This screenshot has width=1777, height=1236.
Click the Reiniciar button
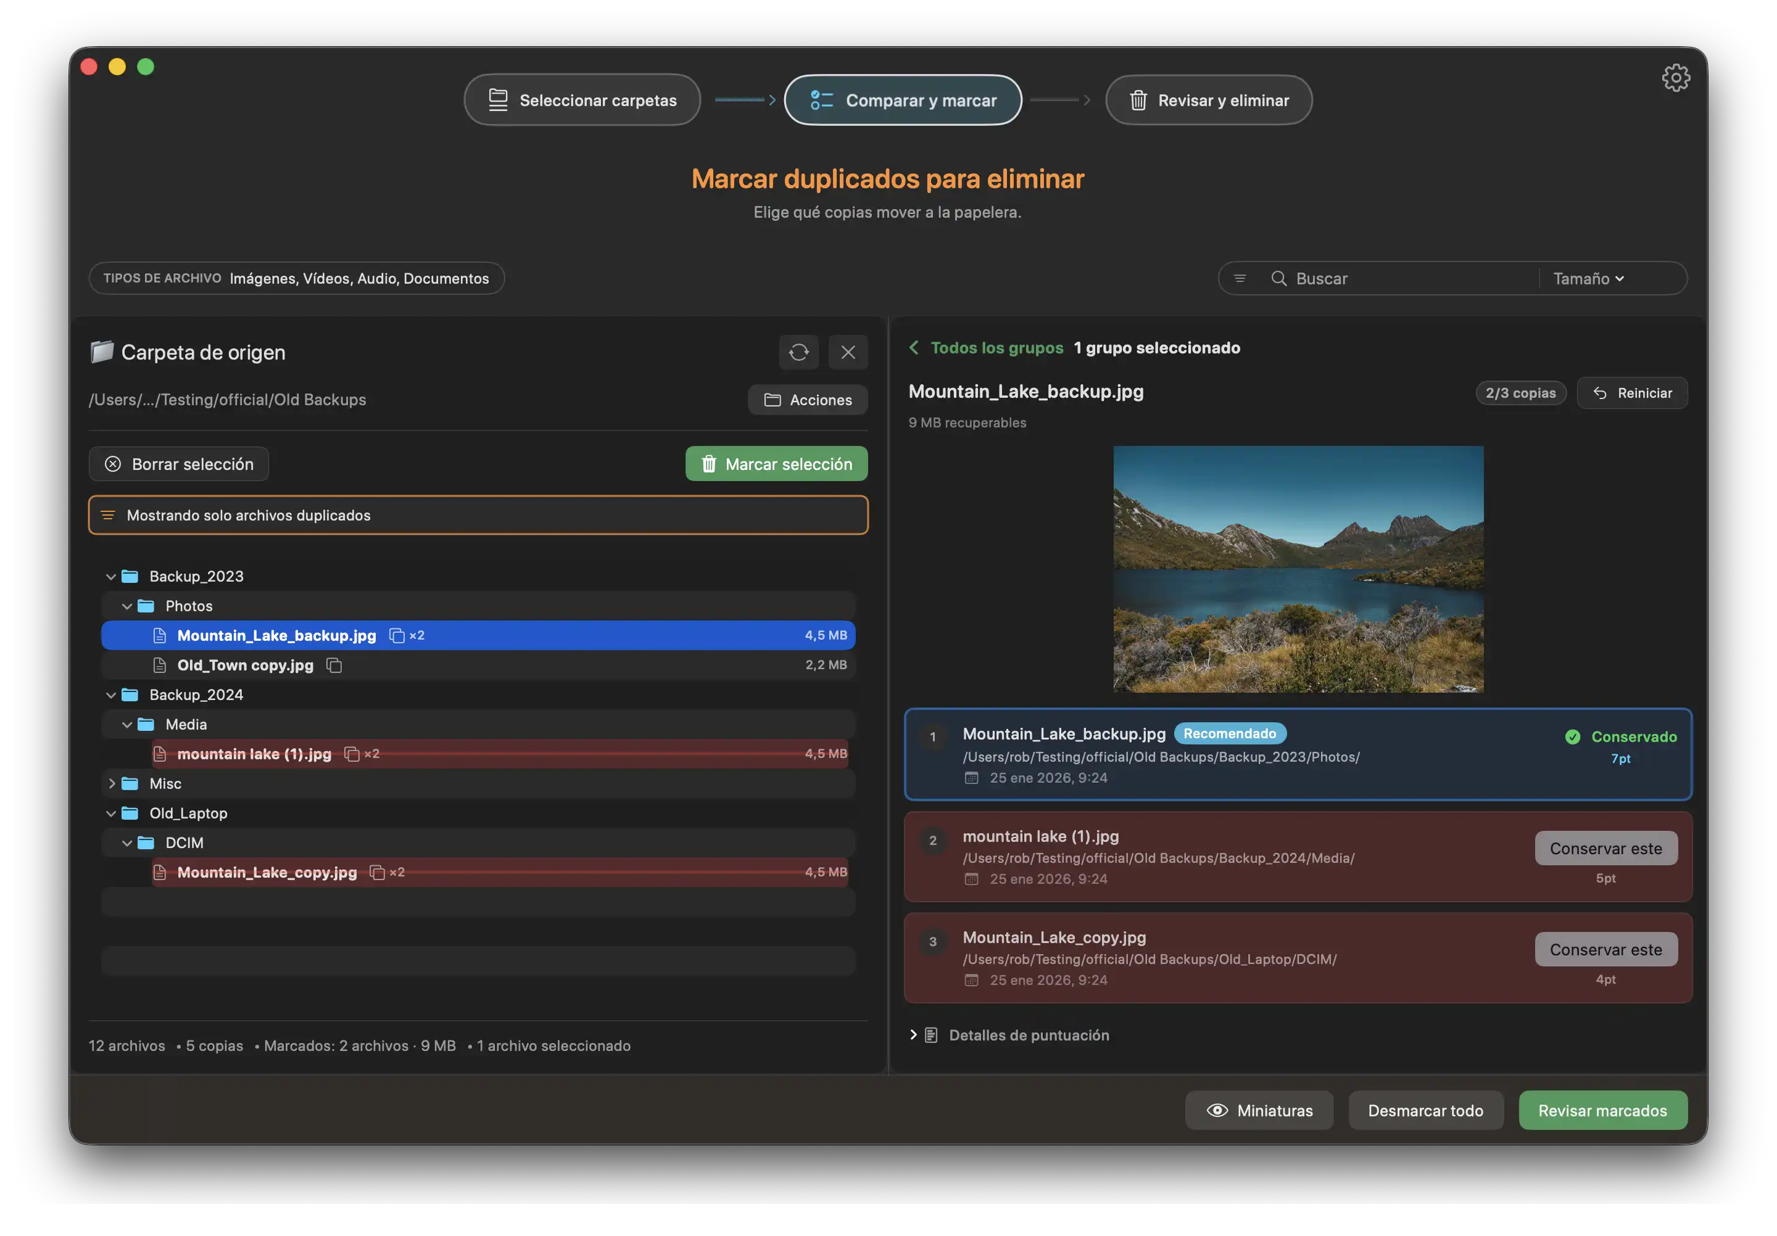1632,393
